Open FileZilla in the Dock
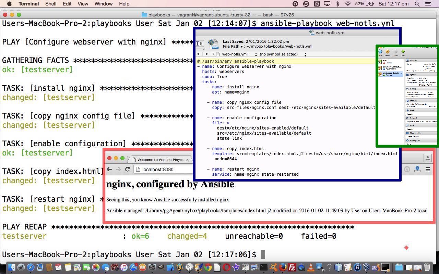 click(x=292, y=267)
